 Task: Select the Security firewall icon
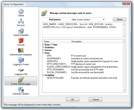pyautogui.click(x=21, y=41)
